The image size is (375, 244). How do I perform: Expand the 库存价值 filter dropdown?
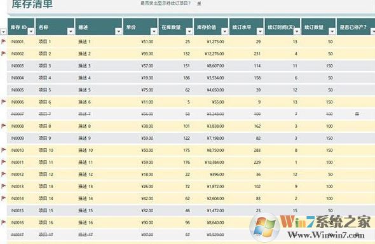224,31
